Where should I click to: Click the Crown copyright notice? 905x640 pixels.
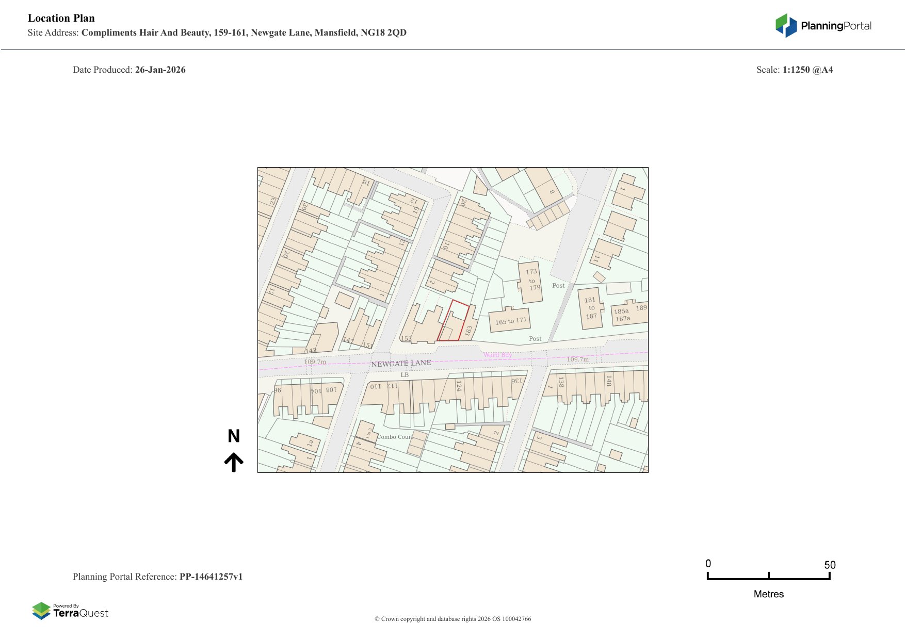pyautogui.click(x=453, y=619)
